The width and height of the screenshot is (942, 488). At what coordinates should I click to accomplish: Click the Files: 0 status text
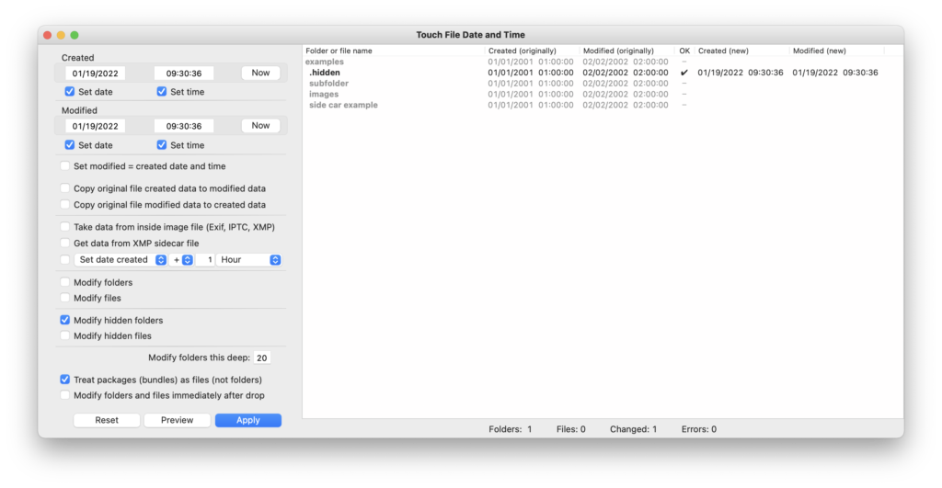pos(570,429)
